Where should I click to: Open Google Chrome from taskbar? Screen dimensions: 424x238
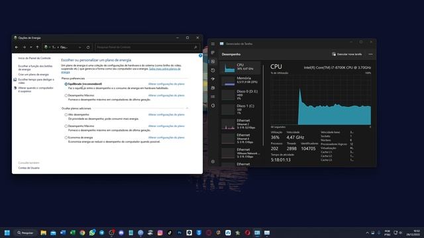(82, 233)
